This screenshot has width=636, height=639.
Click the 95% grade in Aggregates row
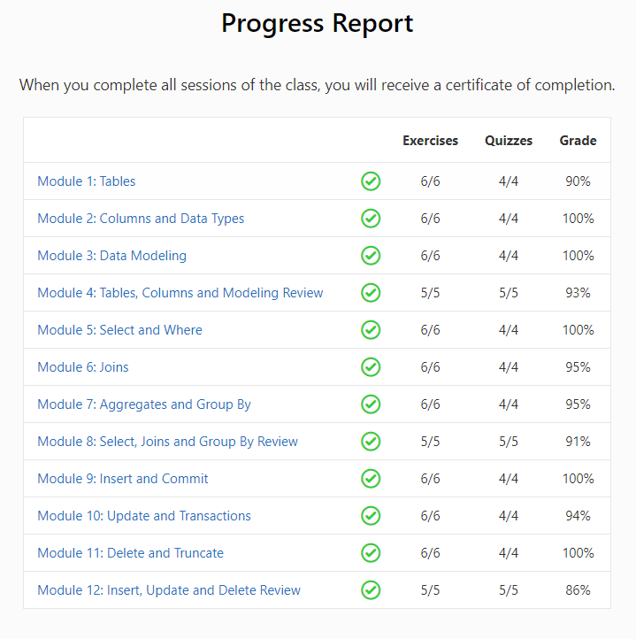[579, 404]
